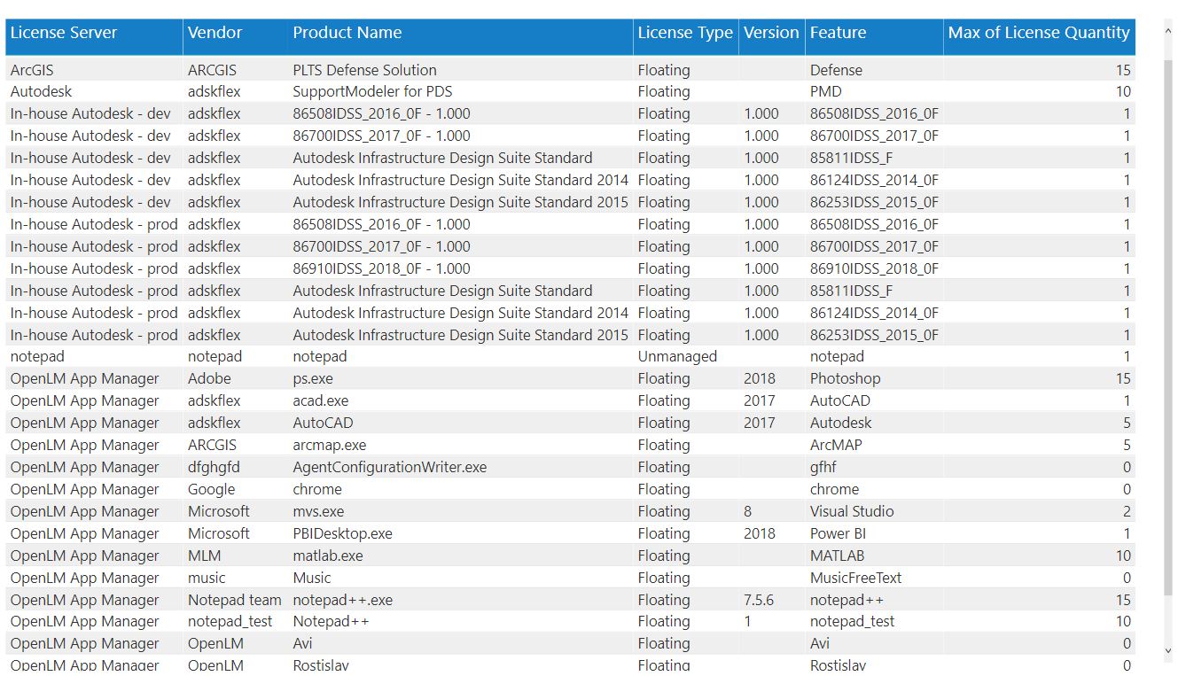Select the ps.exe product cell

(313, 379)
